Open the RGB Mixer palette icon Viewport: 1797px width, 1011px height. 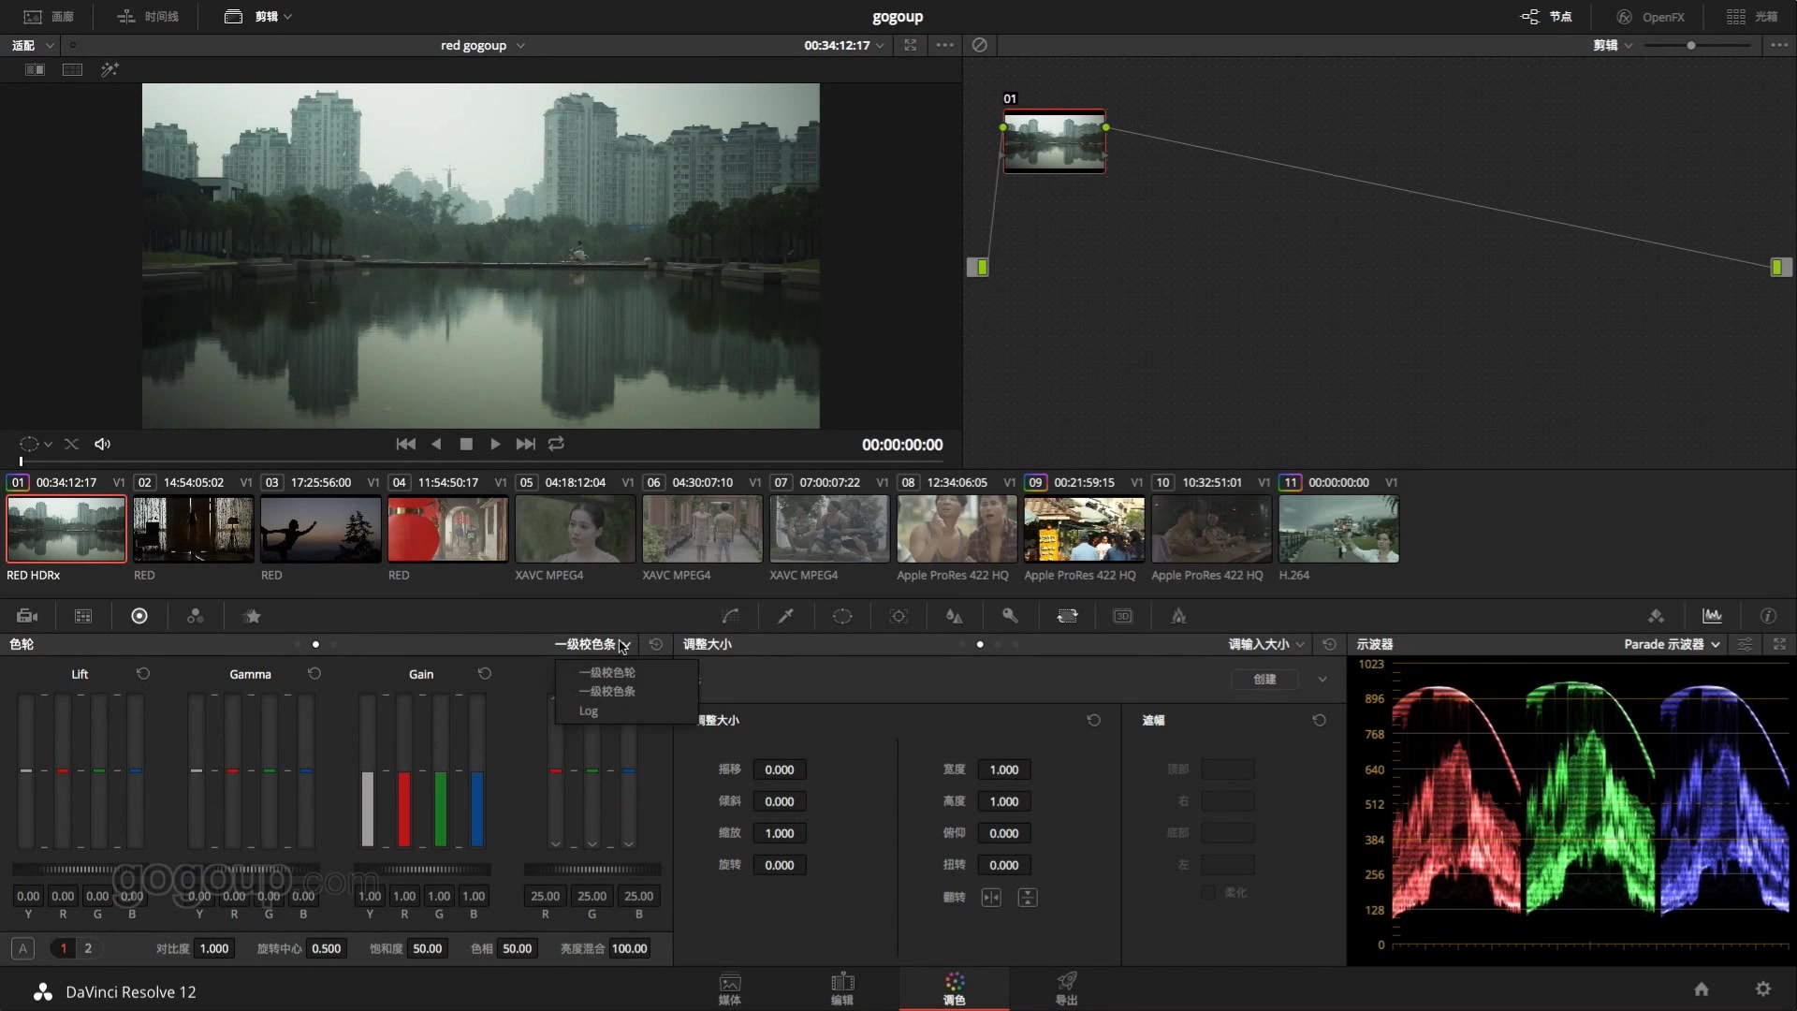[x=195, y=616]
